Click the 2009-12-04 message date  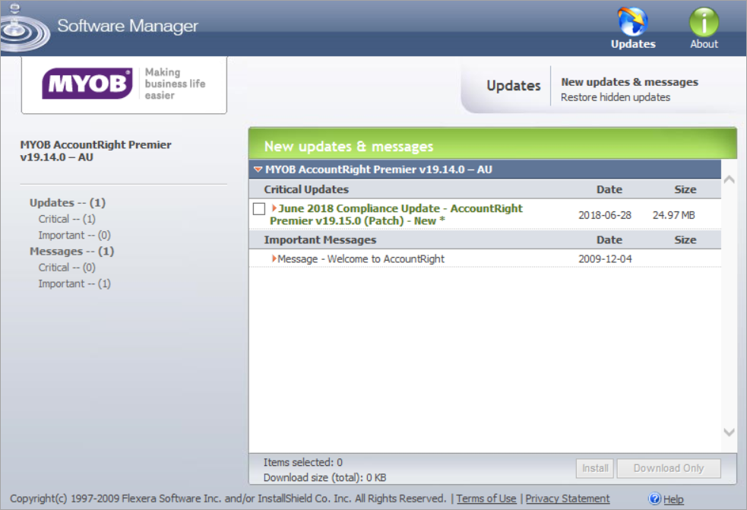point(605,259)
